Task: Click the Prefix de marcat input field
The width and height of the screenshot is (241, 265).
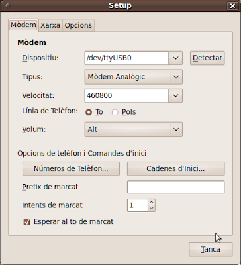Action: [175, 187]
